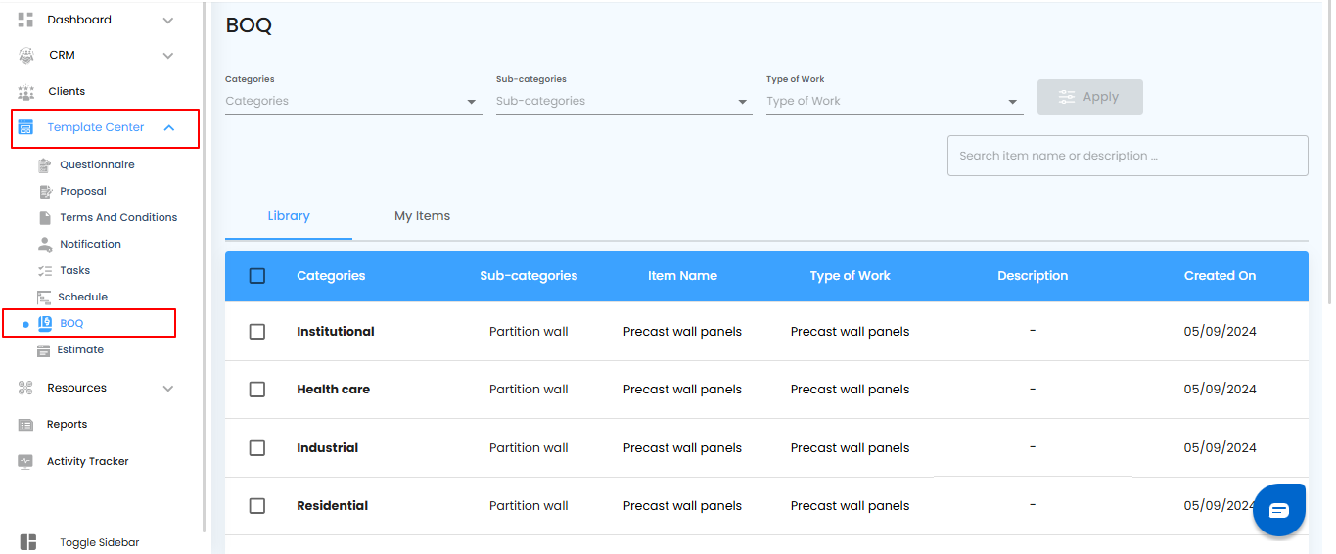
Task: Open the Estimate menu item
Action: click(x=80, y=349)
